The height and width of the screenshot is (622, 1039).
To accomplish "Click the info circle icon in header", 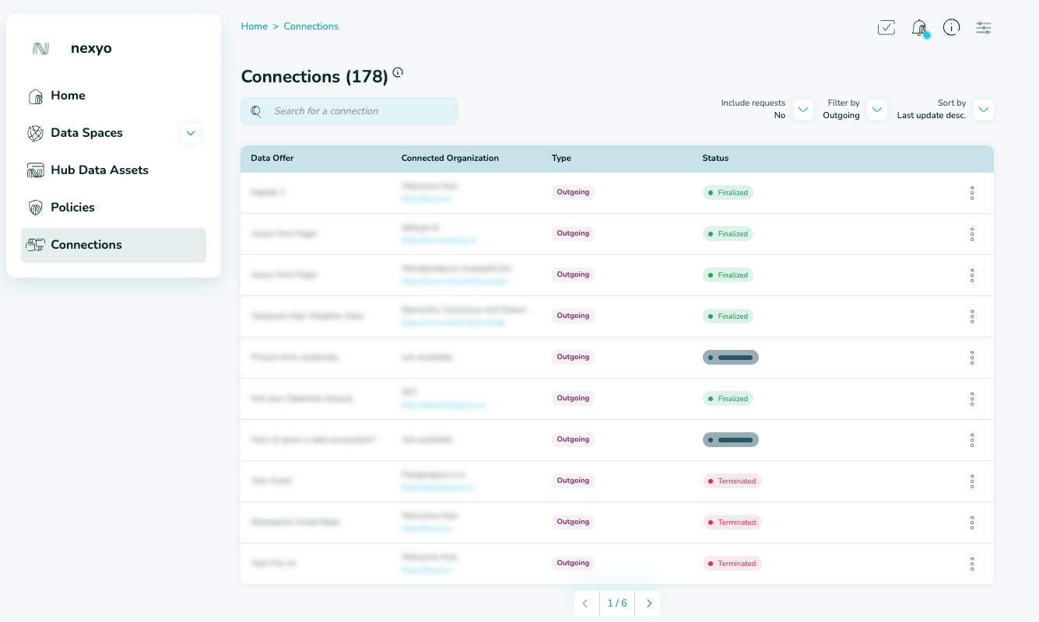I will click(951, 28).
